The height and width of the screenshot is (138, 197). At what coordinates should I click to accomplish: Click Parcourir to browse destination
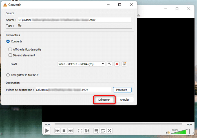(x=122, y=90)
